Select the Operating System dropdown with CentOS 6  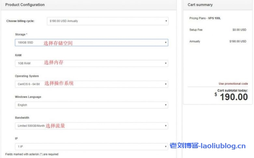[x=91, y=84]
